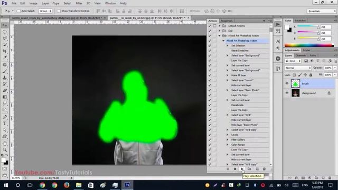Select the Eraser tool
Screen dimensions: 338x190
coord(5,90)
